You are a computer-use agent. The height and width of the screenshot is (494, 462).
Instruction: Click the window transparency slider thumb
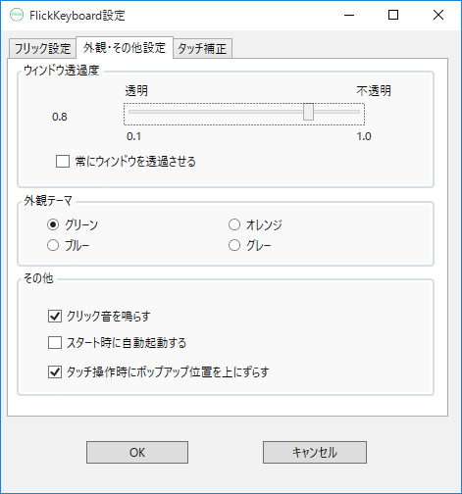[x=308, y=112]
